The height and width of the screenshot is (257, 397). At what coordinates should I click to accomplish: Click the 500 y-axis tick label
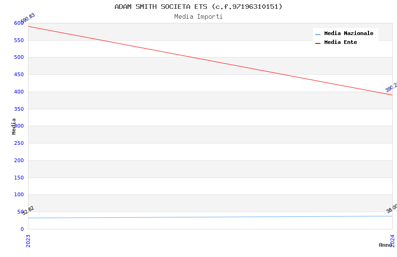19,57
